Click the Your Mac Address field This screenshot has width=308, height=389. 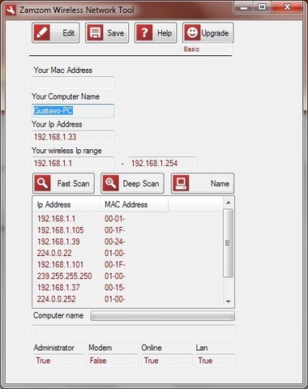(73, 83)
